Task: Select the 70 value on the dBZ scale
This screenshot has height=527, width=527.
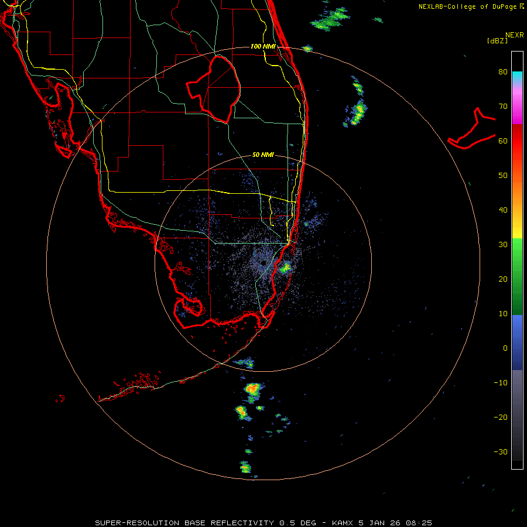Action: 503,106
